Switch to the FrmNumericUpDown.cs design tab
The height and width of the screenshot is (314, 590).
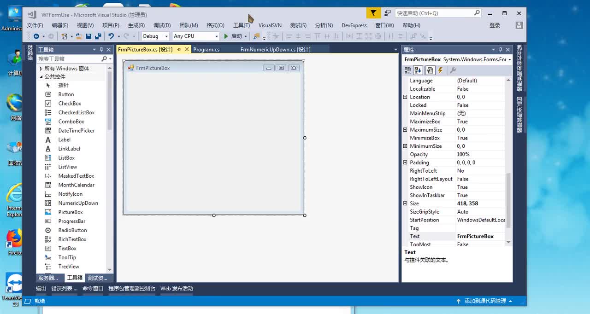275,49
